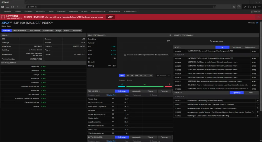Click the bookmark icon in search bar
The image size is (262, 142).
214,7
